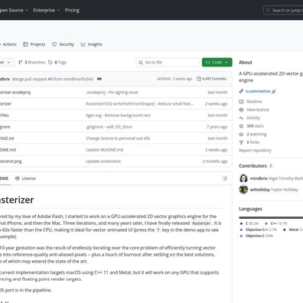Viewport: 303px width, 303px height.
Task: Click the languages percentage bar
Action: point(271,217)
